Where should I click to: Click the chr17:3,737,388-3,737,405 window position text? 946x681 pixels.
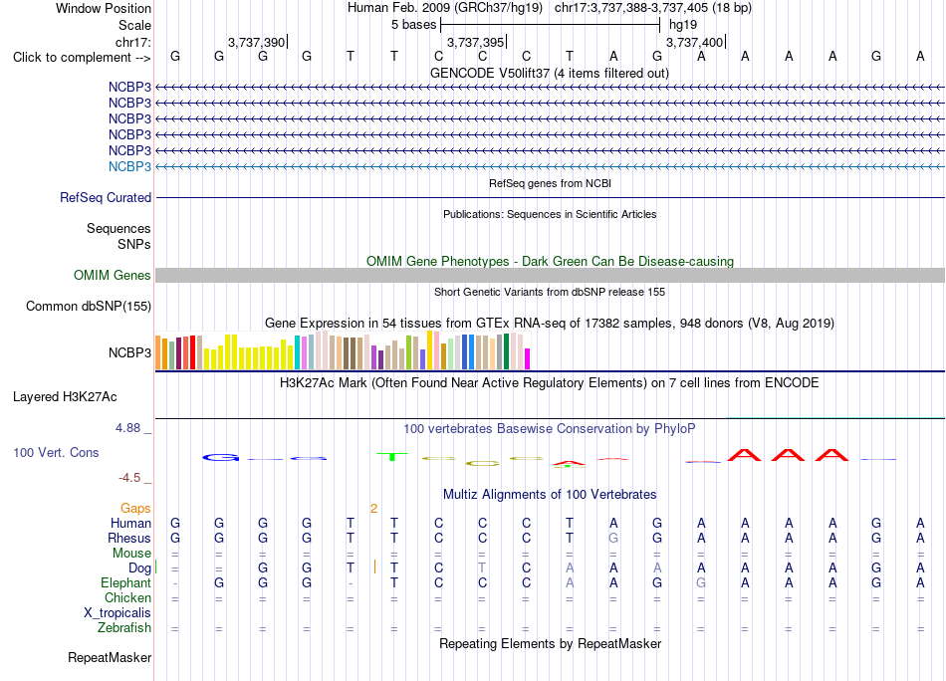pyautogui.click(x=653, y=8)
